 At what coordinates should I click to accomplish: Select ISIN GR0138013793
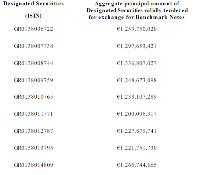click(x=33, y=148)
